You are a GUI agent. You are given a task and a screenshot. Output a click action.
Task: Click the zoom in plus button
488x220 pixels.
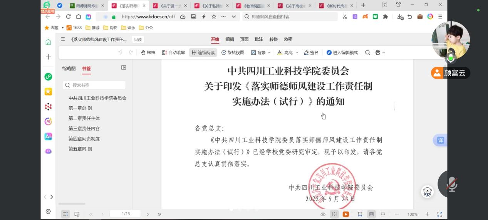tap(427, 214)
